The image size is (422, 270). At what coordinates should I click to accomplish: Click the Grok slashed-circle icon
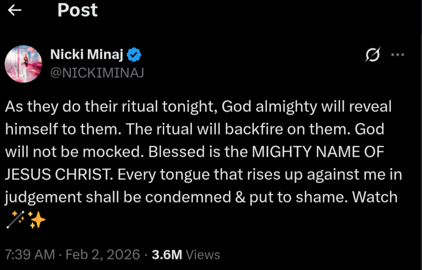pyautogui.click(x=372, y=55)
